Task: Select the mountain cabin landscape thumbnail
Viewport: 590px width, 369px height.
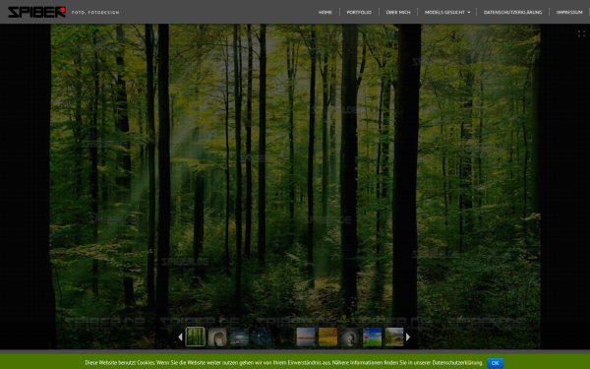Action: click(394, 337)
